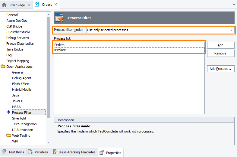This screenshot has width=237, height=157.
Task: Select Silverlight option
Action: [19, 118]
